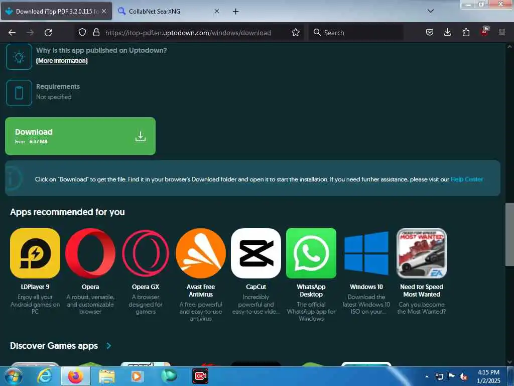The image size is (514, 386).
Task: Select the Download iTop PDF tab
Action: tap(56, 11)
